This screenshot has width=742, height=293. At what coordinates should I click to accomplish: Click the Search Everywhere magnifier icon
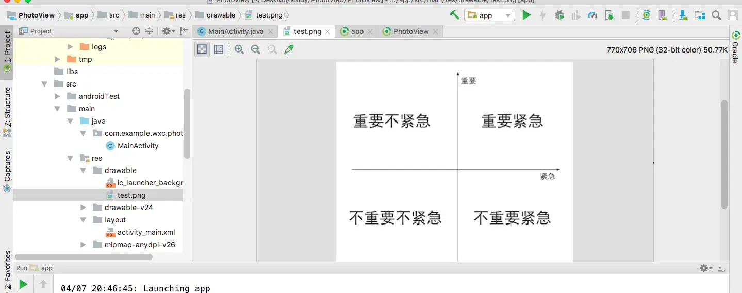coord(716,15)
